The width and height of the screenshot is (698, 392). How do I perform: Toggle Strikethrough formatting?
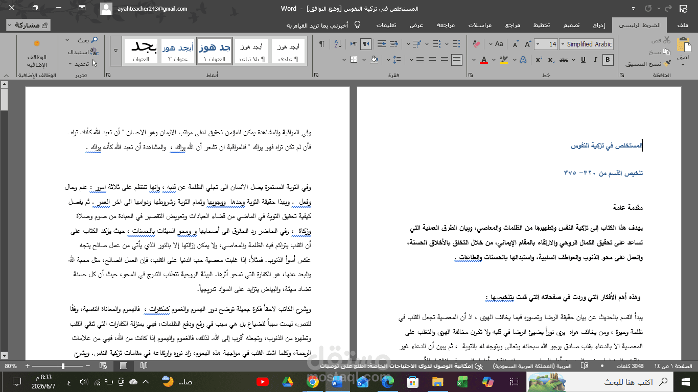(x=564, y=60)
